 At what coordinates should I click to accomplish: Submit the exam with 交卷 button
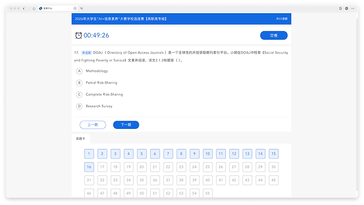coord(274,35)
